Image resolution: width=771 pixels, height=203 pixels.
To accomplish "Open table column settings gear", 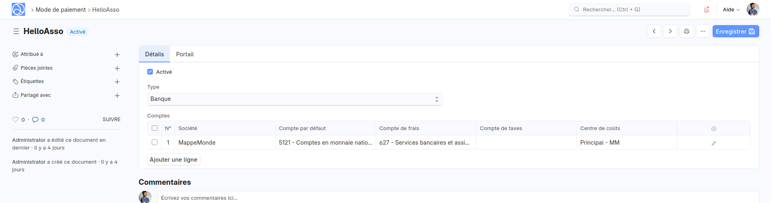I will 713,129.
